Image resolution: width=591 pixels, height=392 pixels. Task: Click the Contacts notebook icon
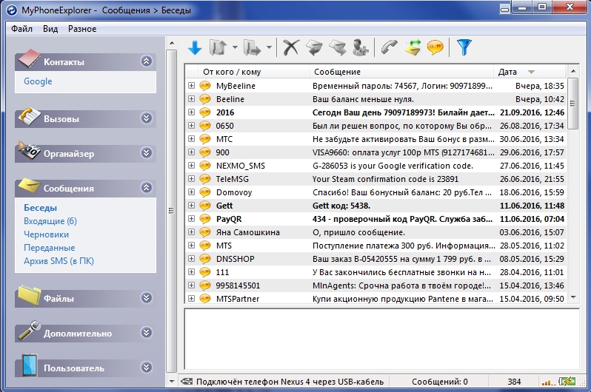click(30, 58)
